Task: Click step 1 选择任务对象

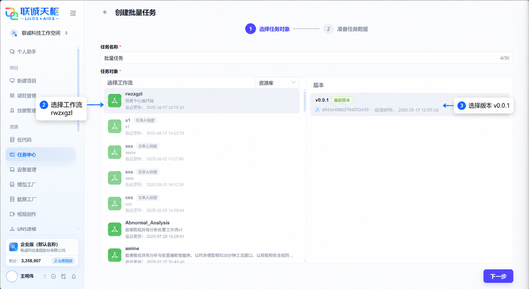Action: tap(267, 29)
